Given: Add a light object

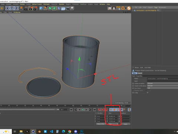Looking at the screenshot, I should (x=72, y=8).
